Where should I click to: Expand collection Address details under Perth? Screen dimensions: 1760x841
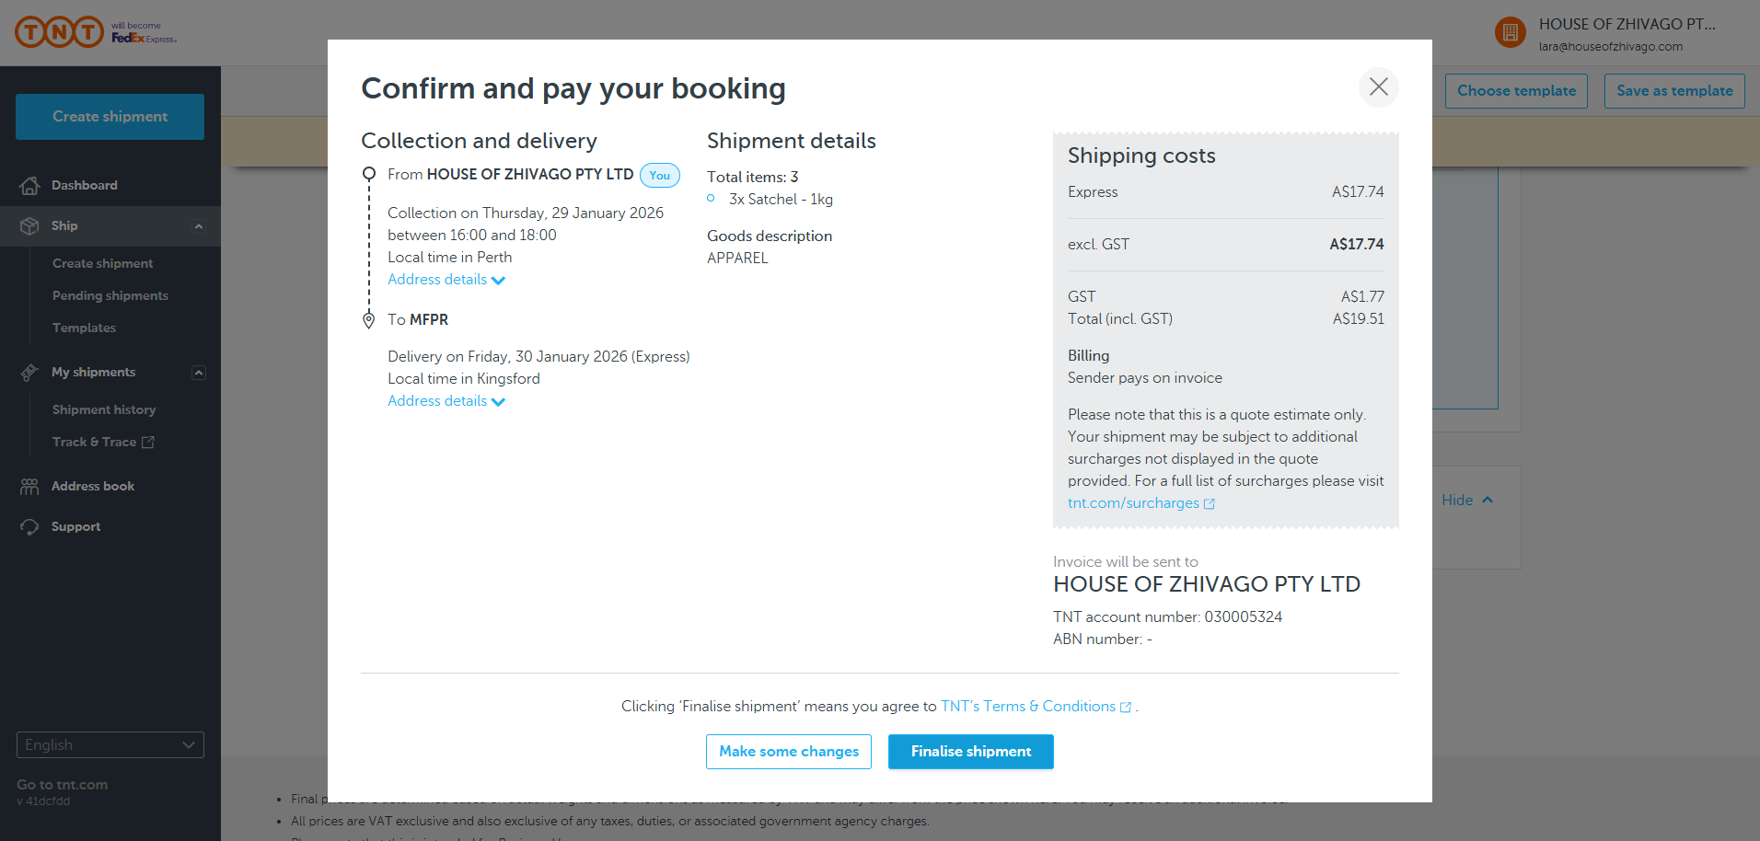446,280
